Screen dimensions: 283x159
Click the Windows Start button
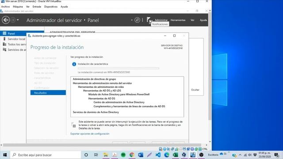5,155
